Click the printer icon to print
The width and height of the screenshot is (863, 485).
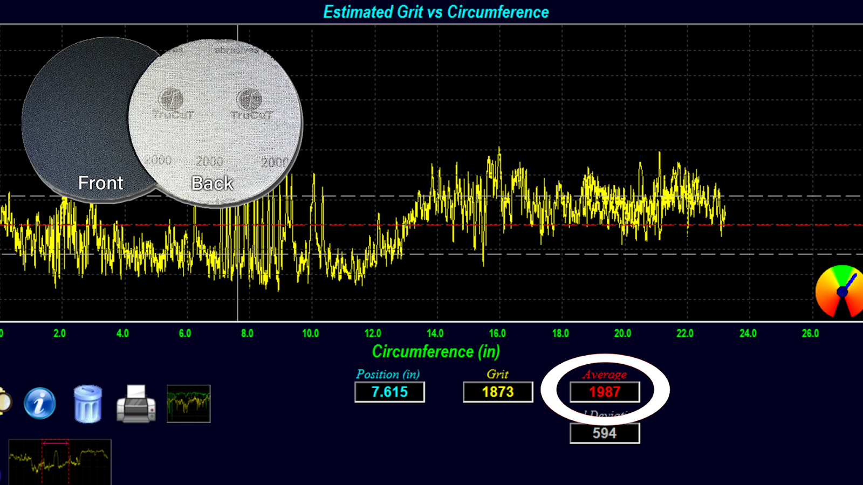(x=136, y=404)
